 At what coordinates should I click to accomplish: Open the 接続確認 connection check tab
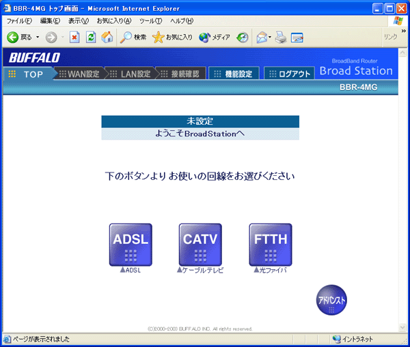178,74
